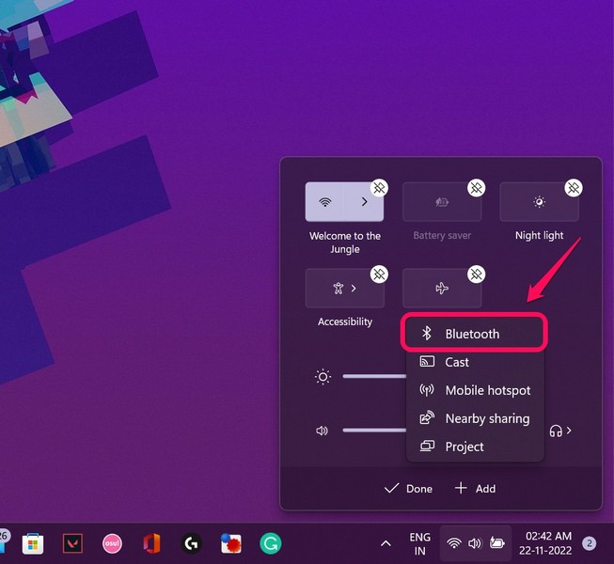Open Grammarly from the taskbar

click(x=271, y=543)
